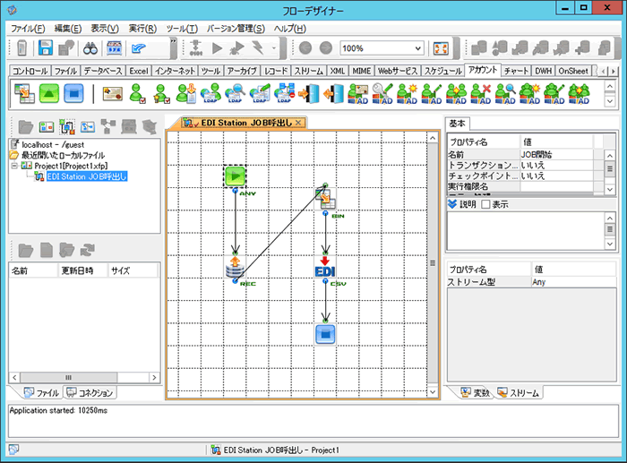Close the EDI Station JOB呼出し editor tab
Image resolution: width=627 pixels, height=463 pixels.
(x=299, y=122)
